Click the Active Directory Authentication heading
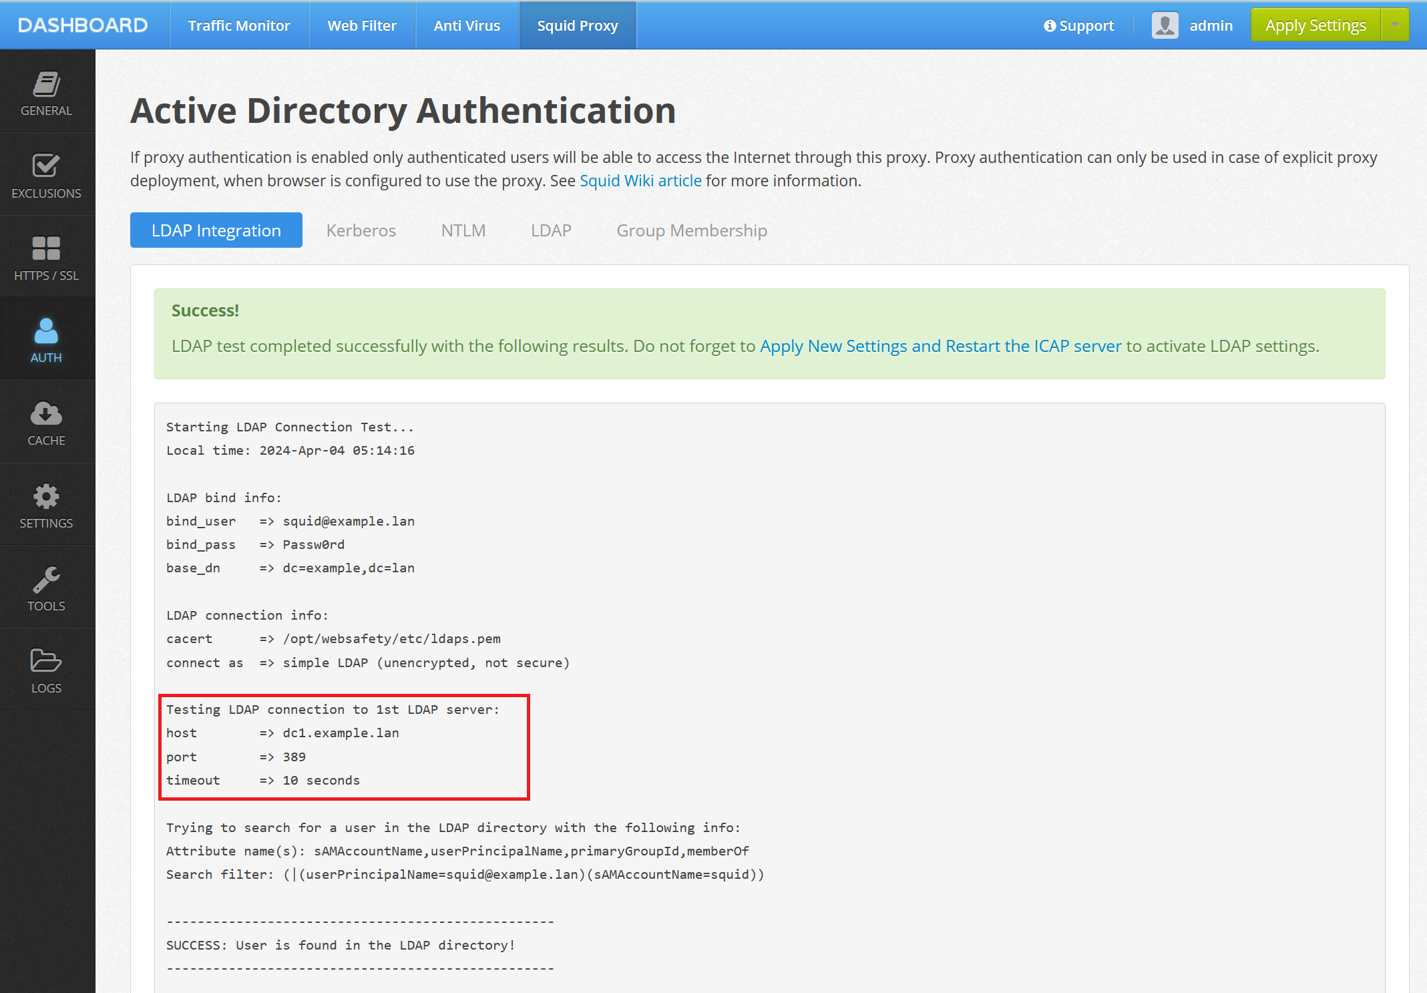 403,111
